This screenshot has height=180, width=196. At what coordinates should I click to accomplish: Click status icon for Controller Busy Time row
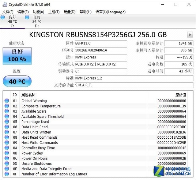tap(7, 148)
